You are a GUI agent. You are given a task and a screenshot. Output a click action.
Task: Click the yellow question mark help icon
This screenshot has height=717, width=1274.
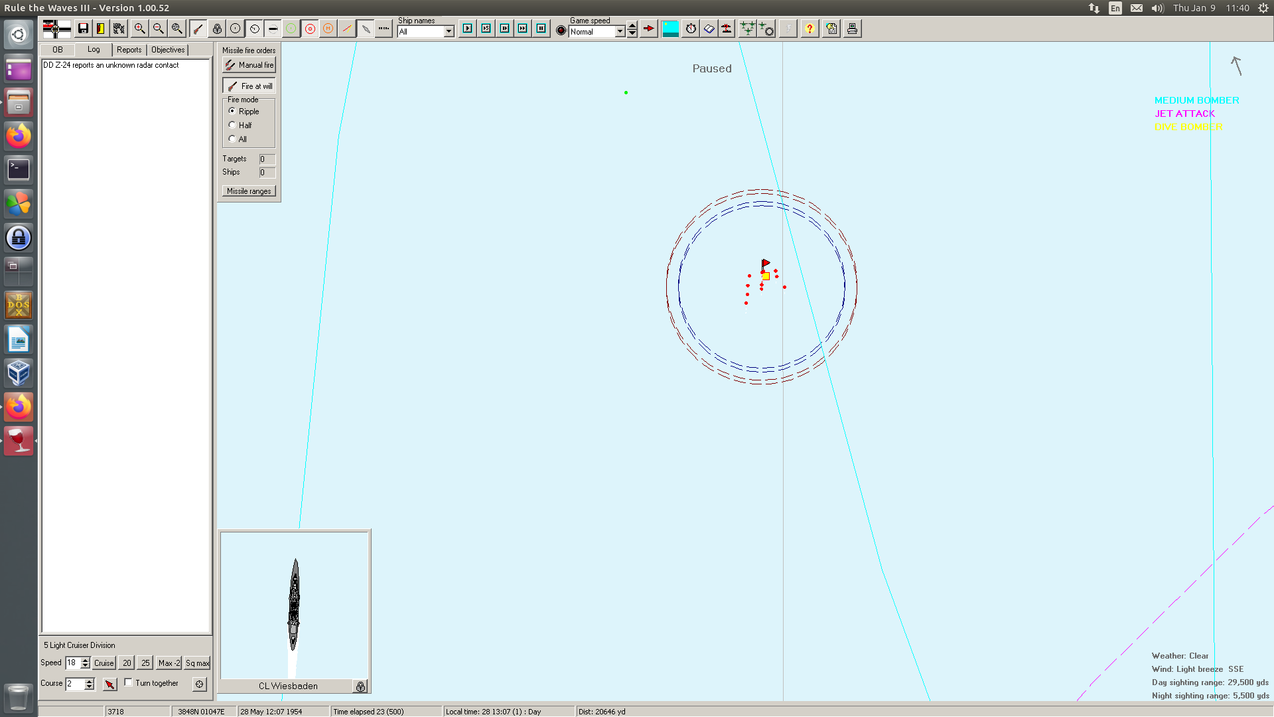point(810,29)
